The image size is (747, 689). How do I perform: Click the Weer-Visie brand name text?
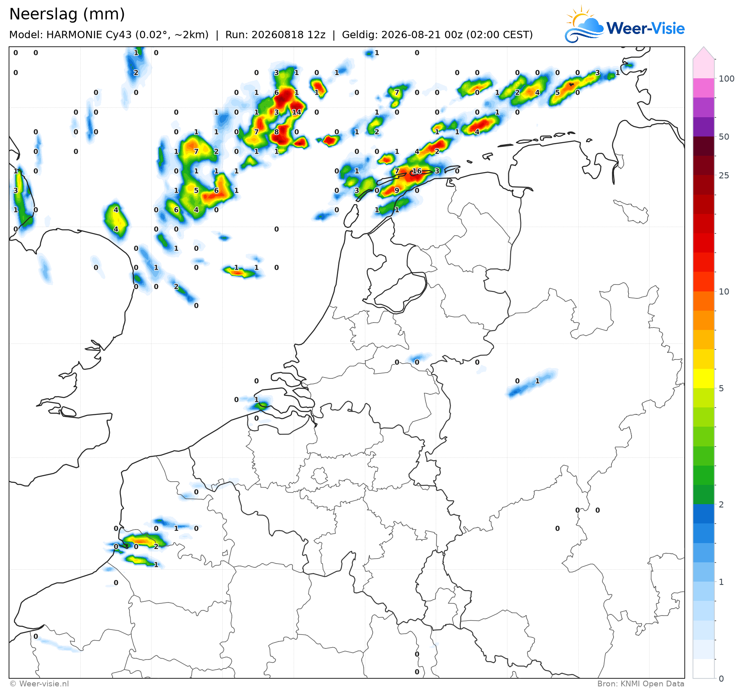coord(645,28)
